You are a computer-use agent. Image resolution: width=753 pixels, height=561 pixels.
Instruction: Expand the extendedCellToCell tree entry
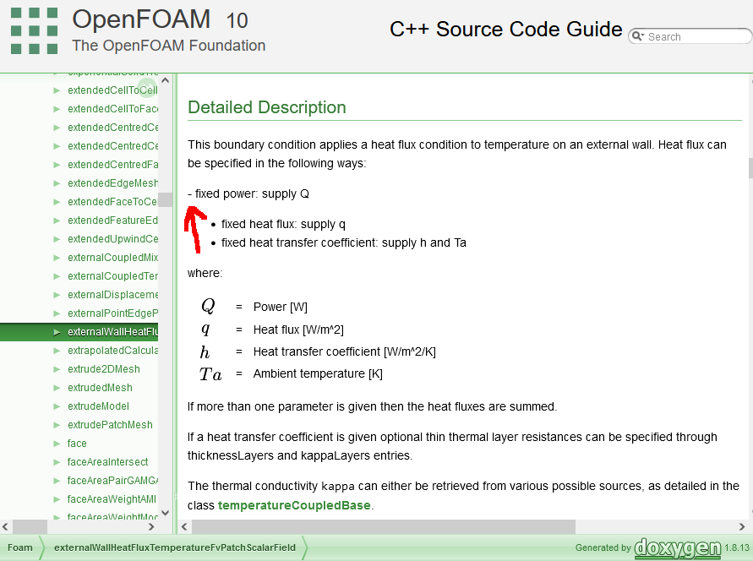(57, 90)
